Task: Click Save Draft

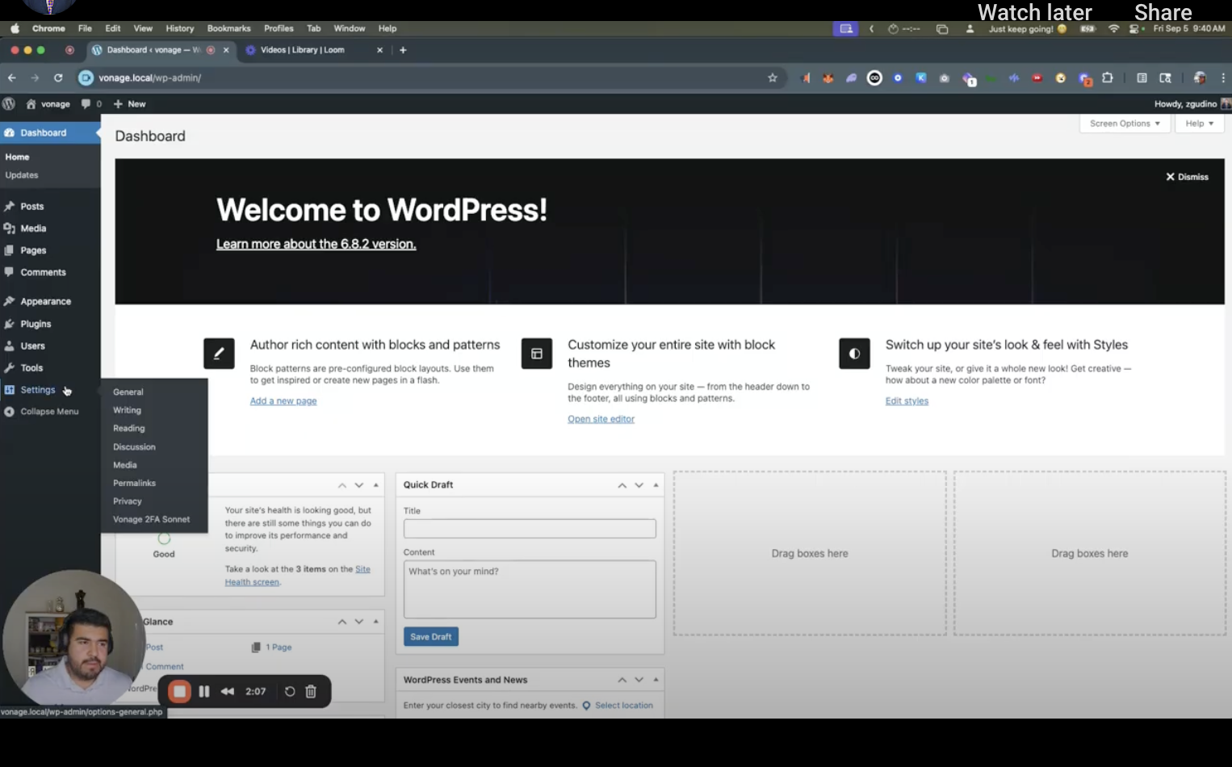Action: pyautogui.click(x=431, y=637)
